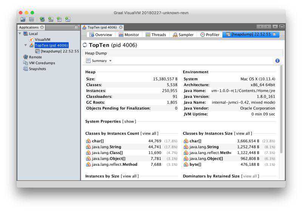Click view all for Classes by Instances Count

[149, 133]
